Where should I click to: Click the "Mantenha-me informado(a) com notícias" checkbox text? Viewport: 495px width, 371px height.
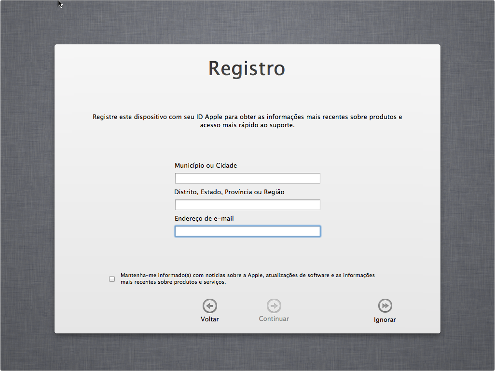tap(247, 275)
